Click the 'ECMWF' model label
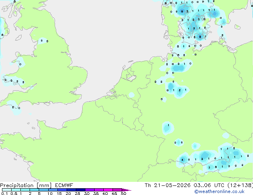This screenshot has height=195, width=253. pos(64,185)
